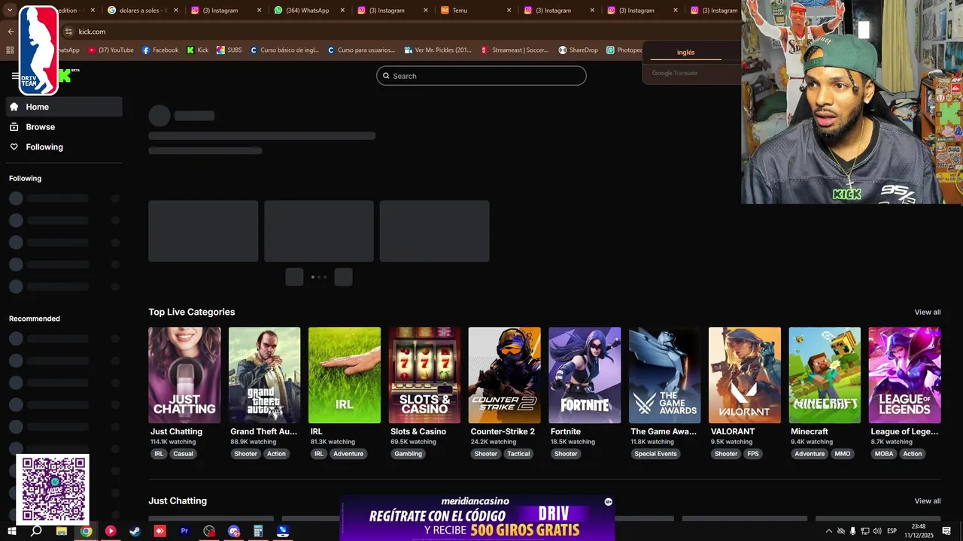Open the Windows Start menu
Screen dimensions: 963x541
[11, 531]
